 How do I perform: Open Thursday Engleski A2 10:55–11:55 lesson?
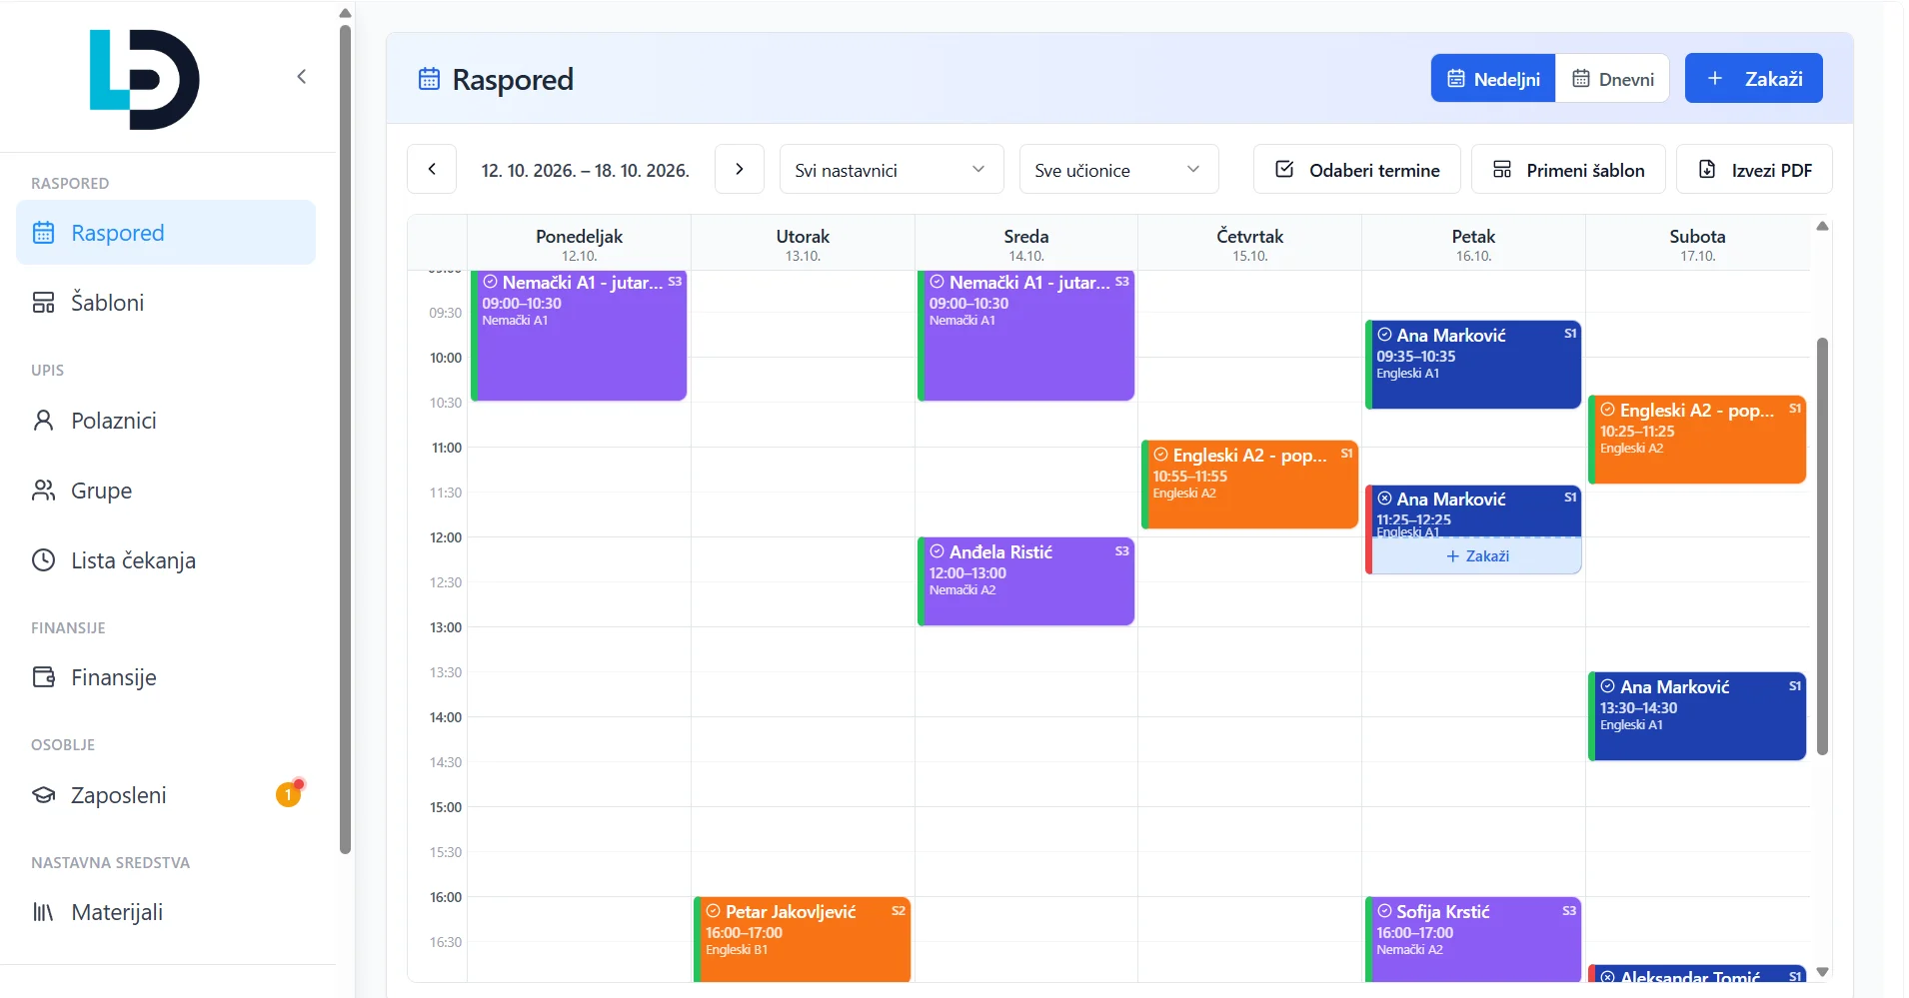click(x=1249, y=485)
